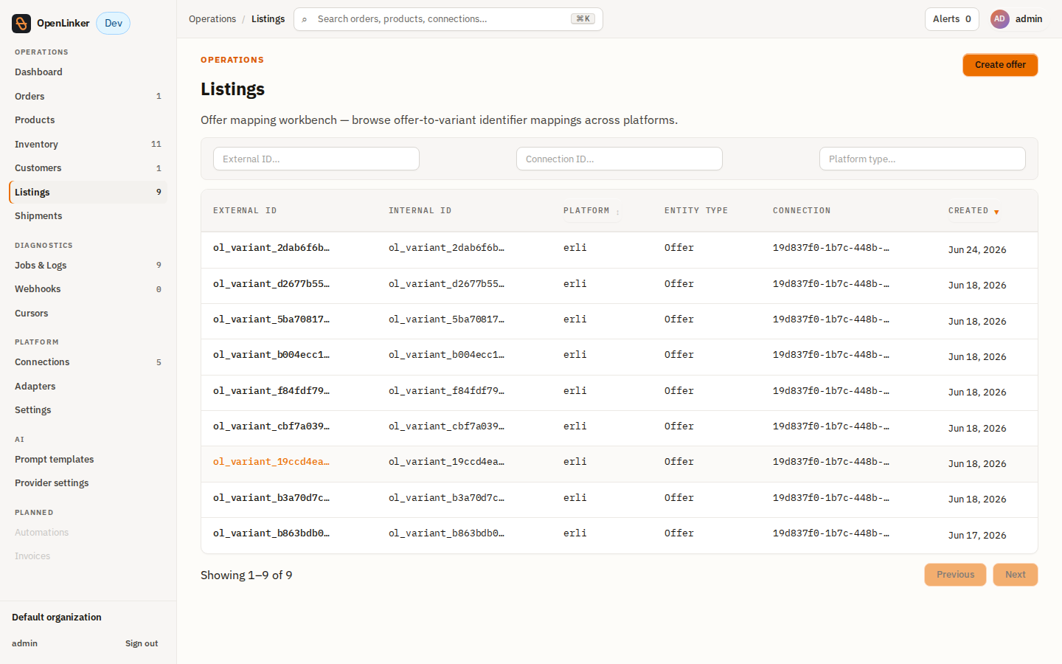Focus the External ID filter field

coord(316,159)
